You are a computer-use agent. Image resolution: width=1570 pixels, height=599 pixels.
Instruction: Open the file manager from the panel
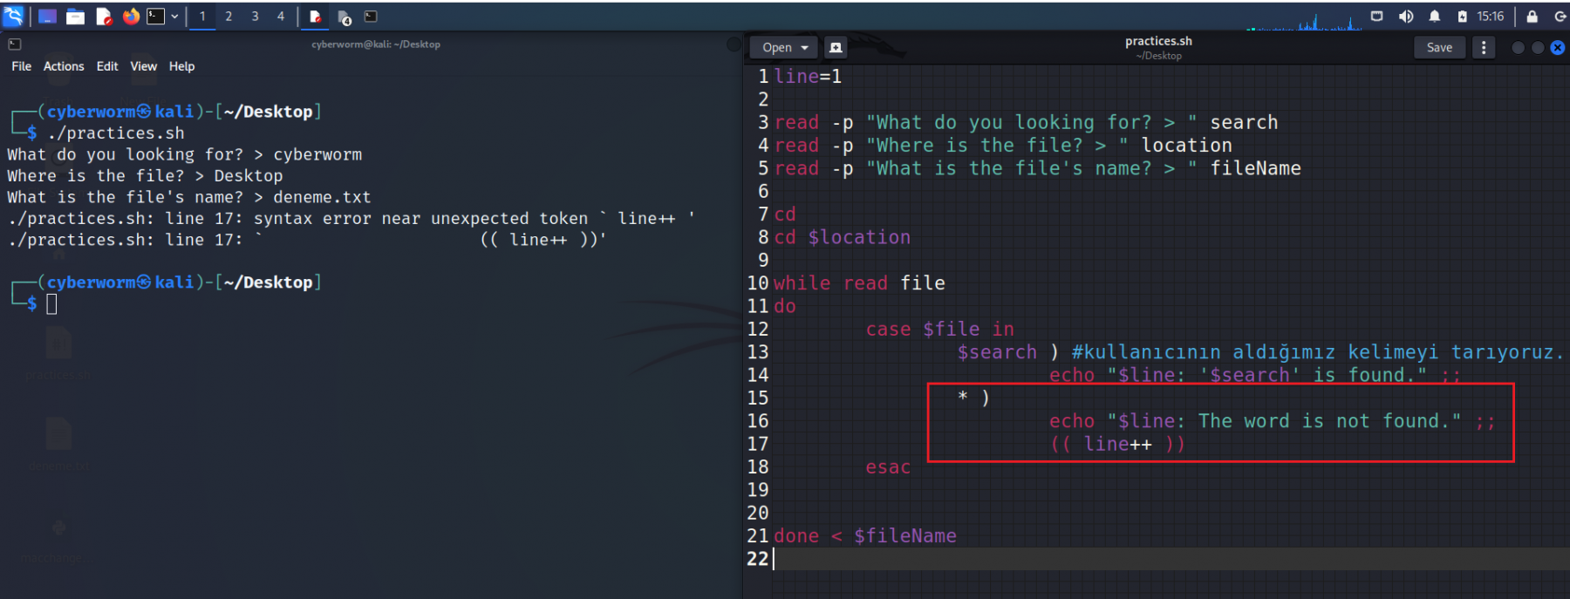(x=76, y=16)
